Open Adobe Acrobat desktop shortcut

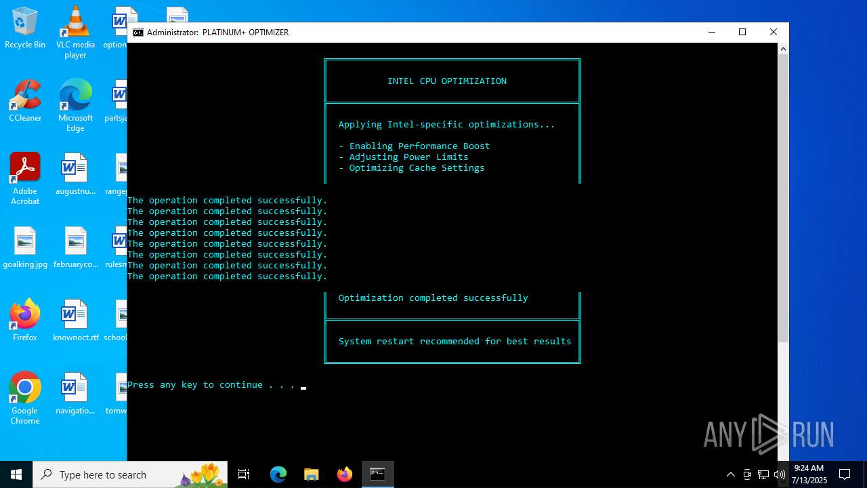click(25, 179)
